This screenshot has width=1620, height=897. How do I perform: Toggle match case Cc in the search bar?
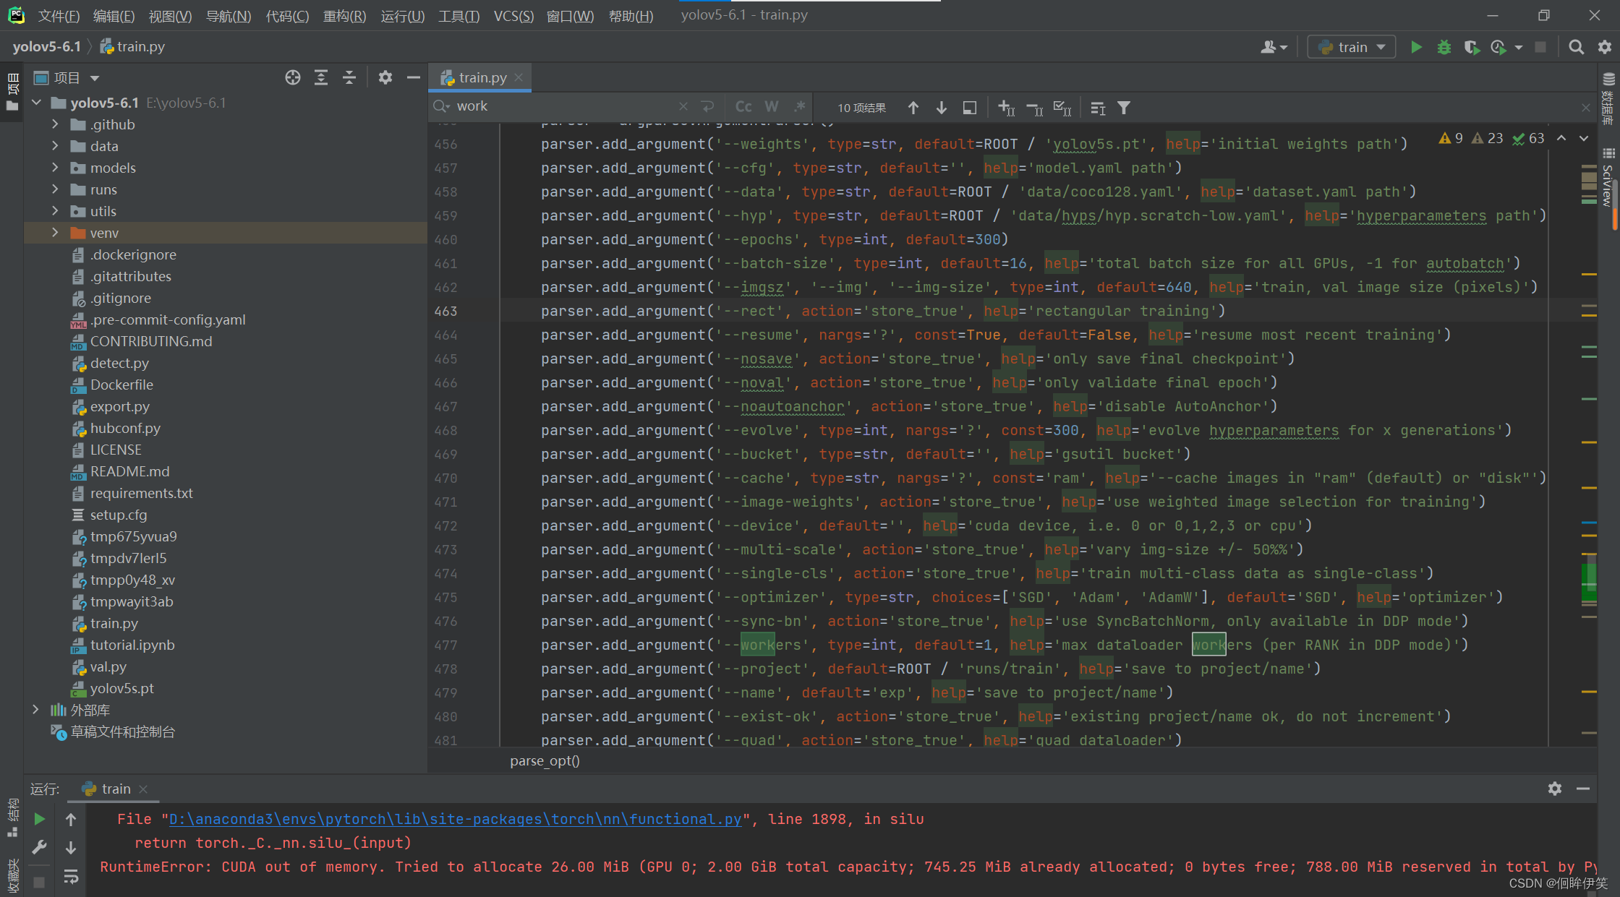click(743, 106)
